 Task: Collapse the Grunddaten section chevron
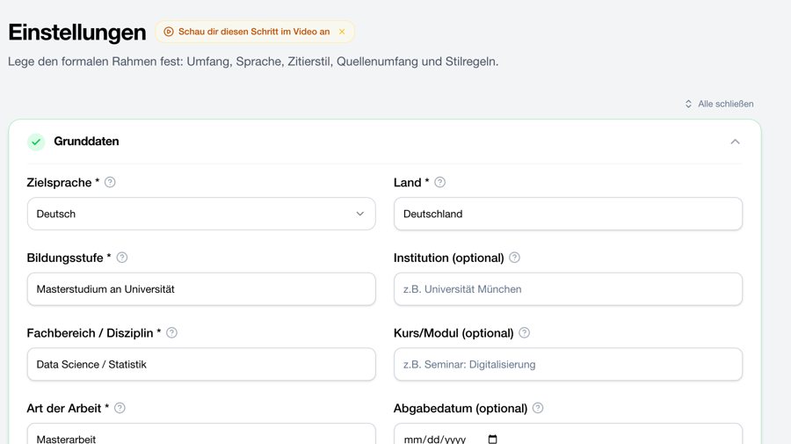click(x=735, y=142)
